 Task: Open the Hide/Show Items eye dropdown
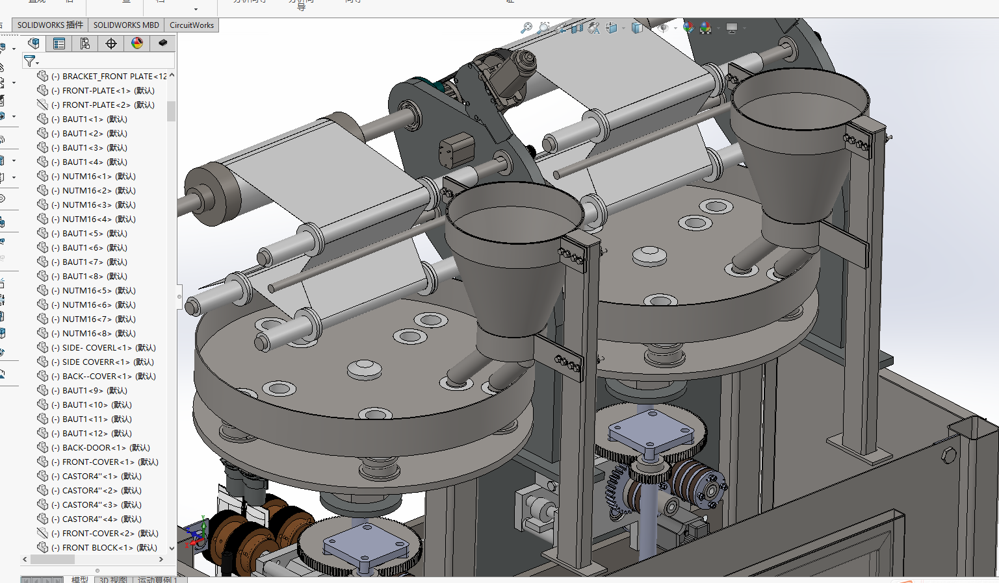click(x=676, y=28)
